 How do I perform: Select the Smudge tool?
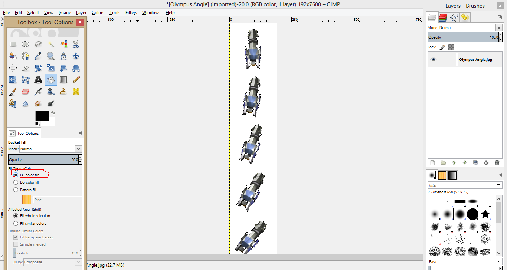(38, 103)
